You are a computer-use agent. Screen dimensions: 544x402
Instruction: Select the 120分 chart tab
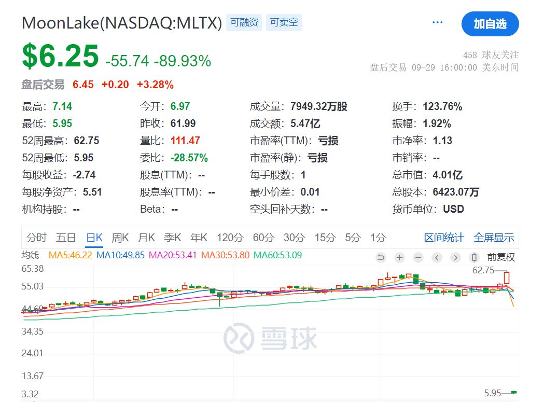(x=230, y=238)
